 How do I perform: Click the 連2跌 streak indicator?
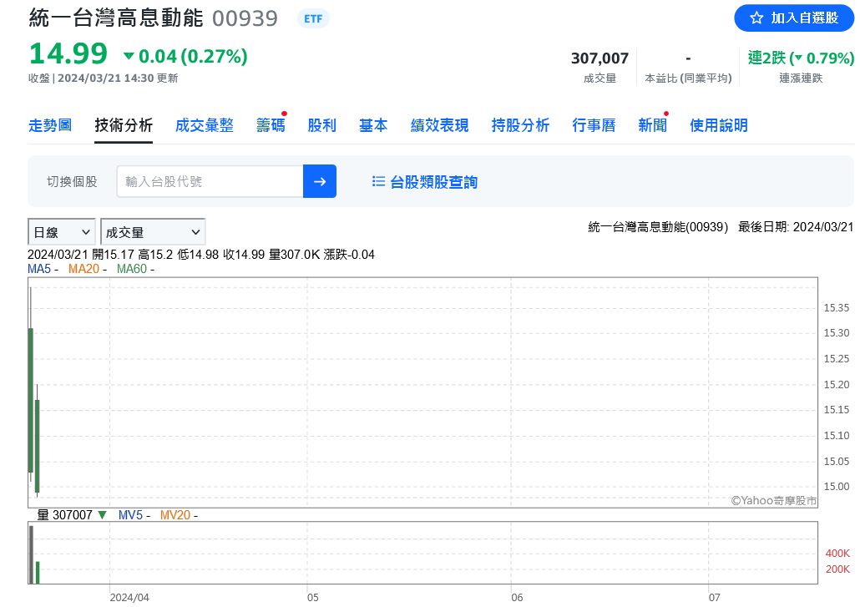[801, 58]
